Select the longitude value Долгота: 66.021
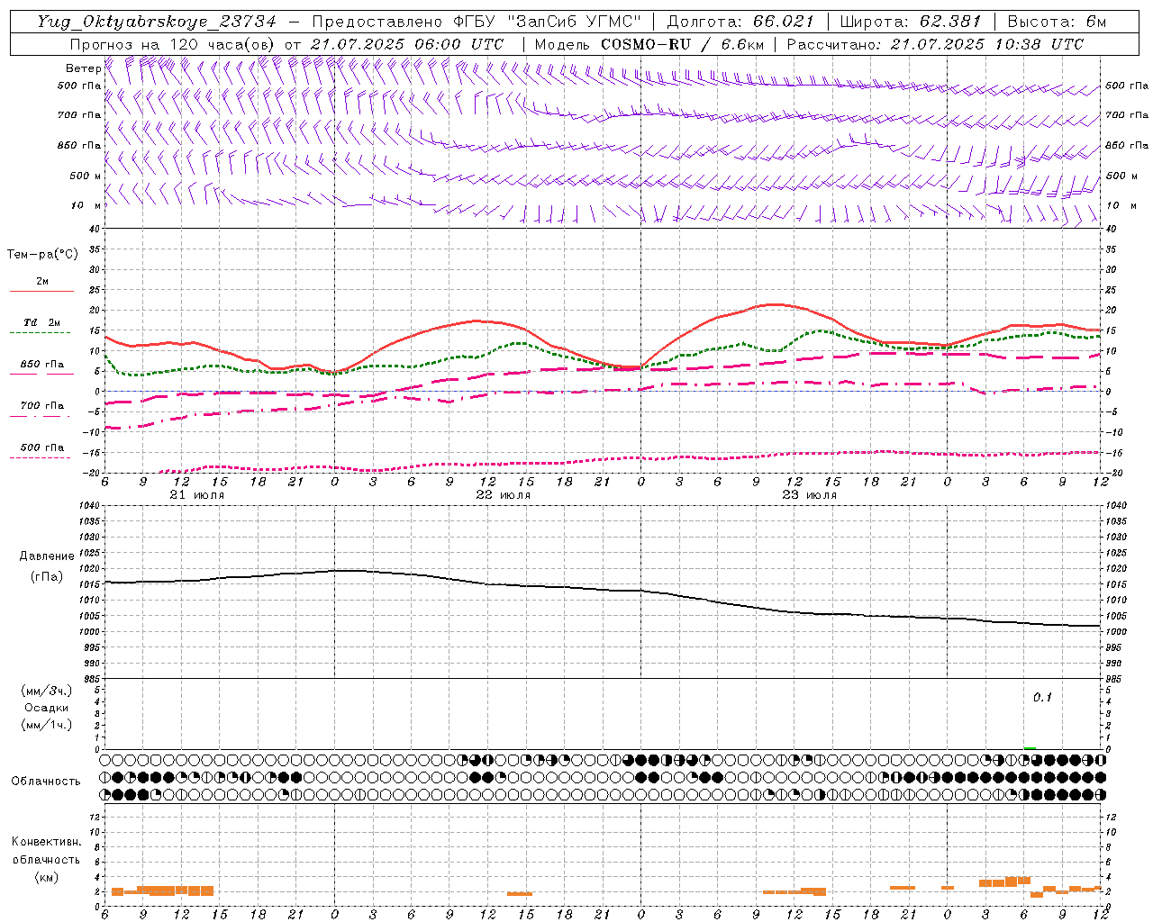 (x=740, y=22)
